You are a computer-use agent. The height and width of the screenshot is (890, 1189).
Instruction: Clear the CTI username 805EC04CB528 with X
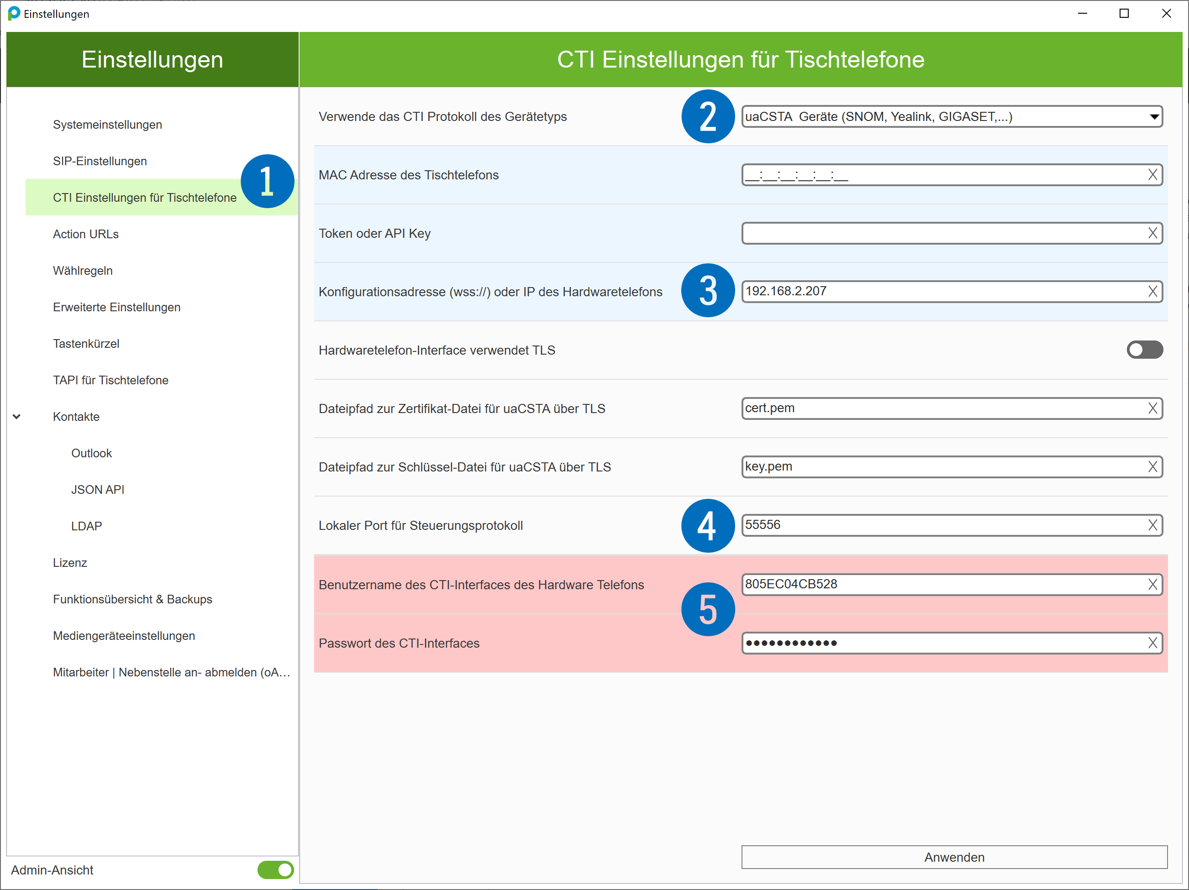1152,584
